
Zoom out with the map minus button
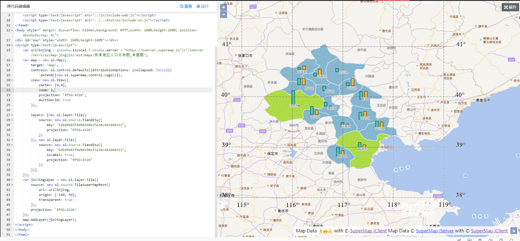click(x=223, y=14)
